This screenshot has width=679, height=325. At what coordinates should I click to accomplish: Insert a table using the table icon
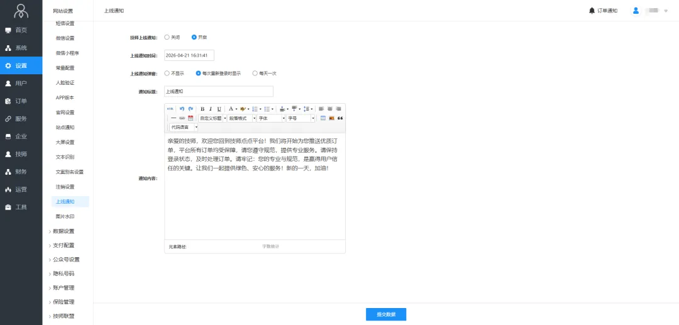coord(323,118)
